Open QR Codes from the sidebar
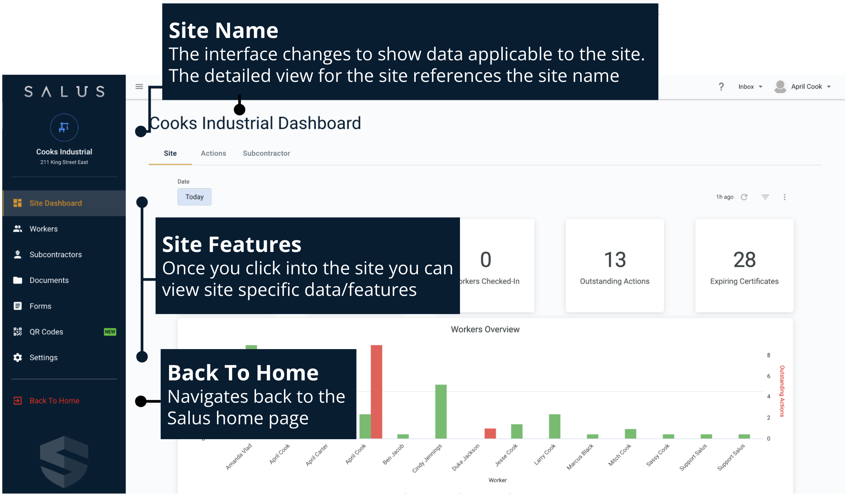This screenshot has width=847, height=495. pos(47,332)
